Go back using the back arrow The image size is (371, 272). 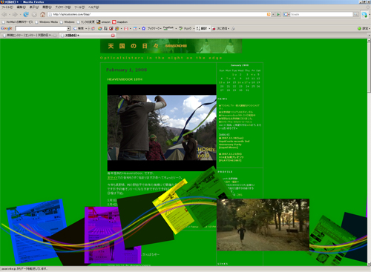click(x=4, y=14)
